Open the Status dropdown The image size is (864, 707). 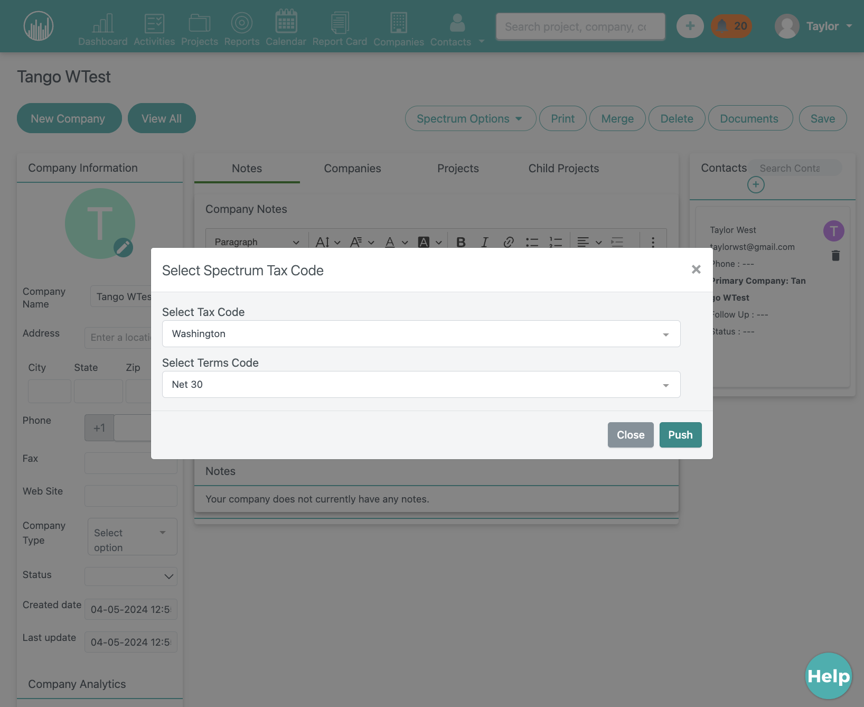point(130,576)
